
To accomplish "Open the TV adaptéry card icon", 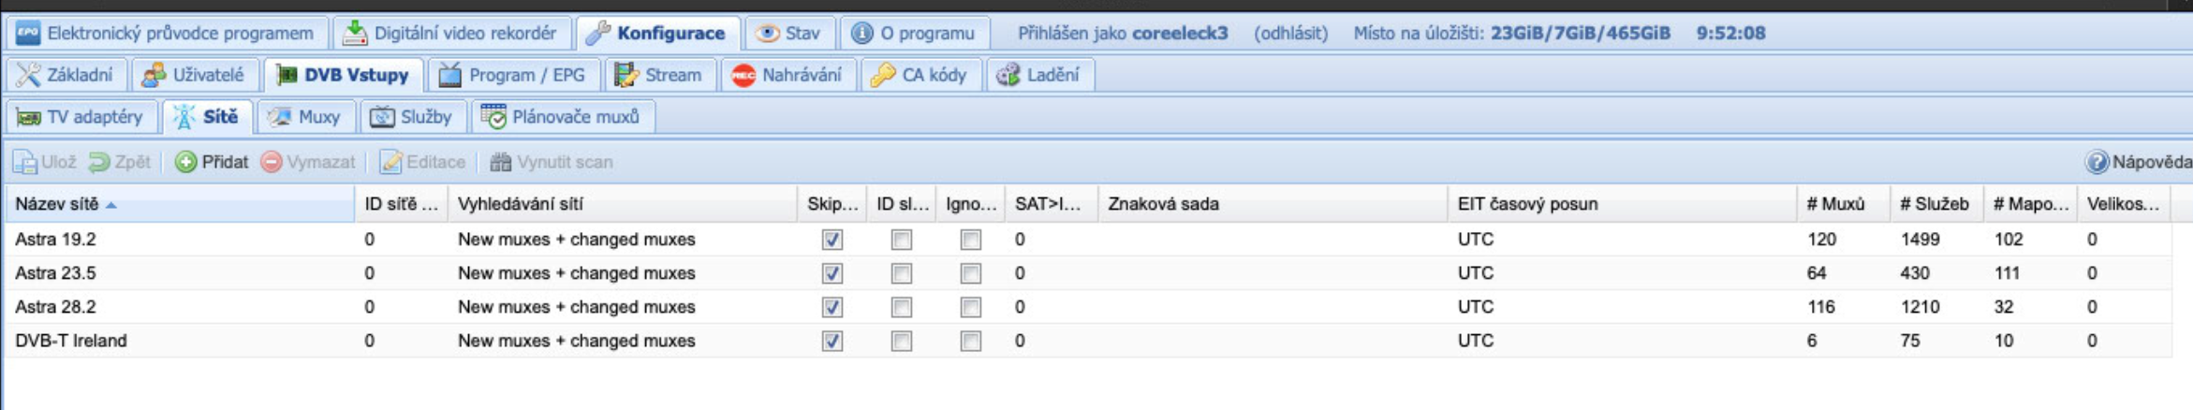I will pos(29,118).
